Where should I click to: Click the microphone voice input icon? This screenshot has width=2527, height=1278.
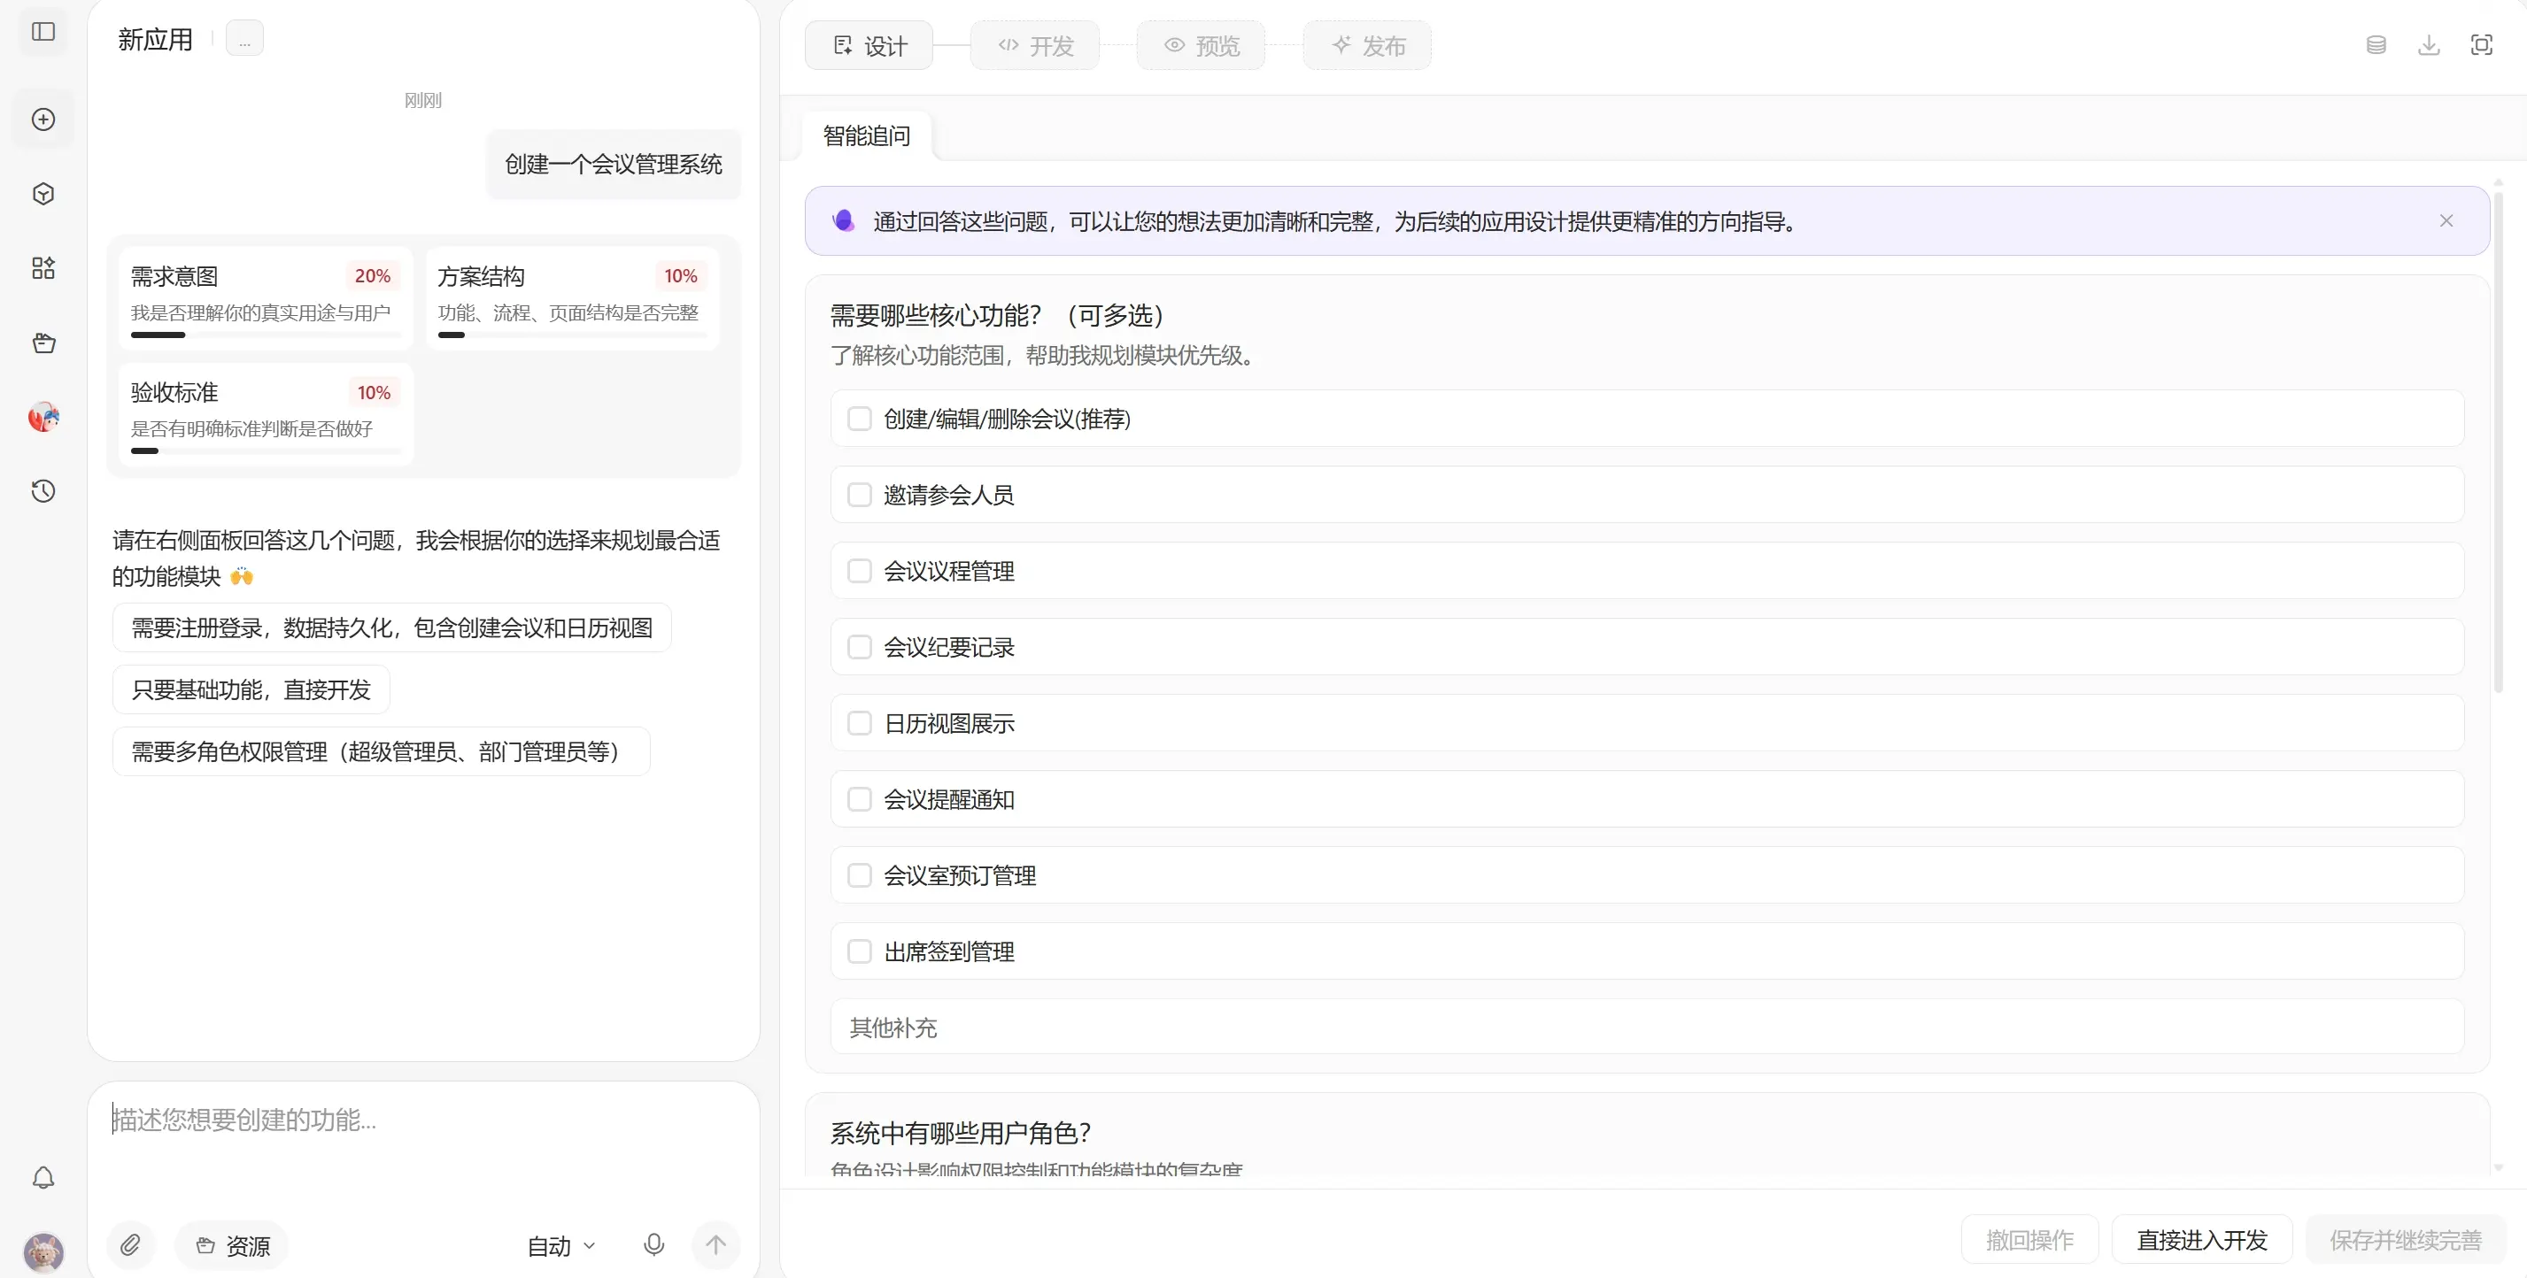pyautogui.click(x=654, y=1245)
